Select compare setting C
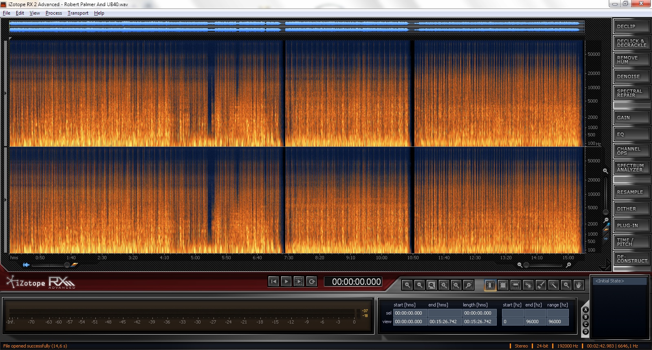 pyautogui.click(x=586, y=324)
